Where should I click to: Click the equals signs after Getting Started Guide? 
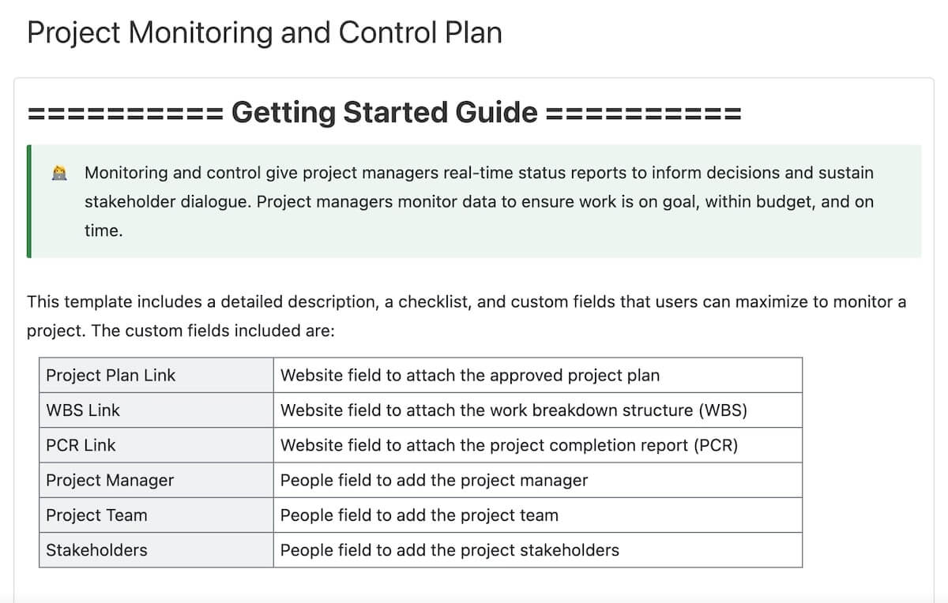click(x=644, y=113)
